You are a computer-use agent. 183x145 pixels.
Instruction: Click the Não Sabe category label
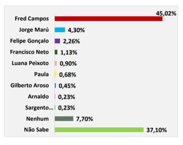click(36, 130)
